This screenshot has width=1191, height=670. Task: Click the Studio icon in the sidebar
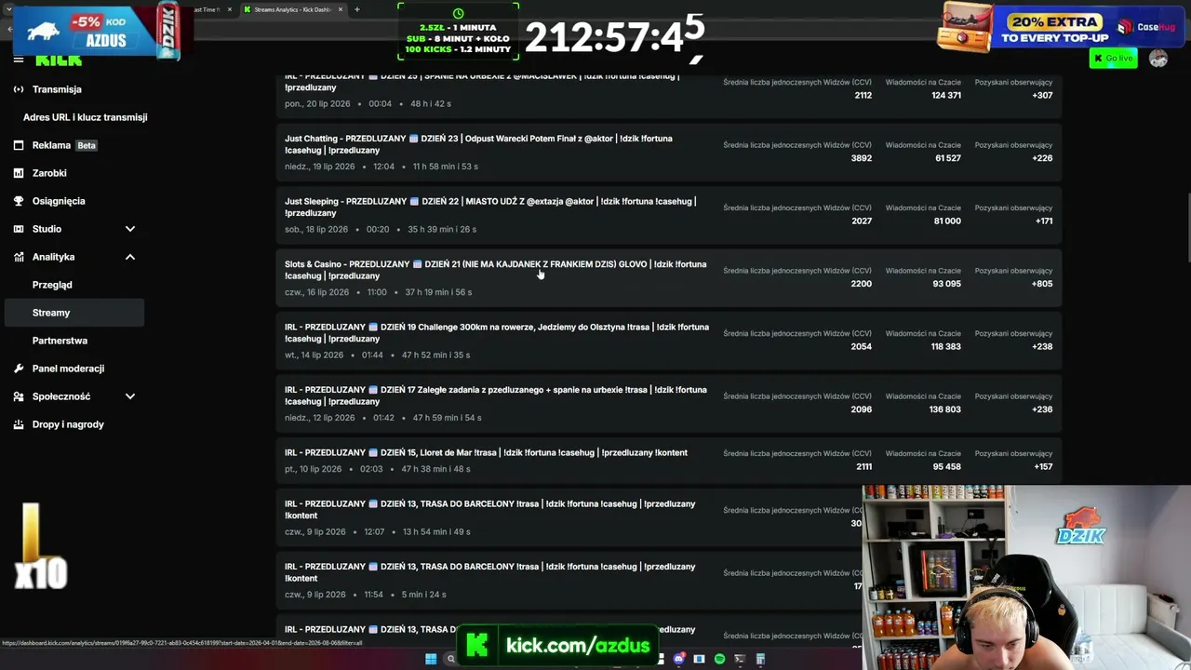click(x=19, y=229)
